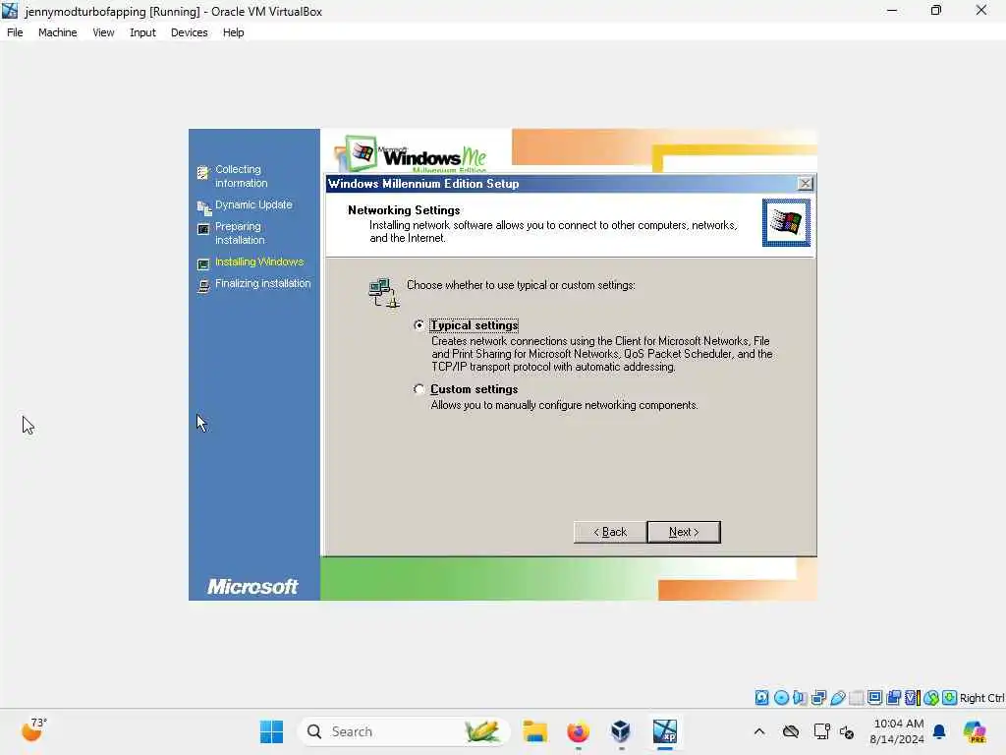1006x755 pixels.
Task: Click the Windows flag logo in setup header
Action: click(x=786, y=222)
